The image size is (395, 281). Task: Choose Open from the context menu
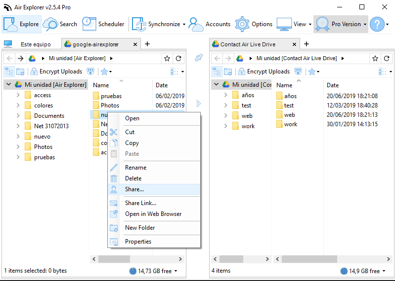click(154, 118)
